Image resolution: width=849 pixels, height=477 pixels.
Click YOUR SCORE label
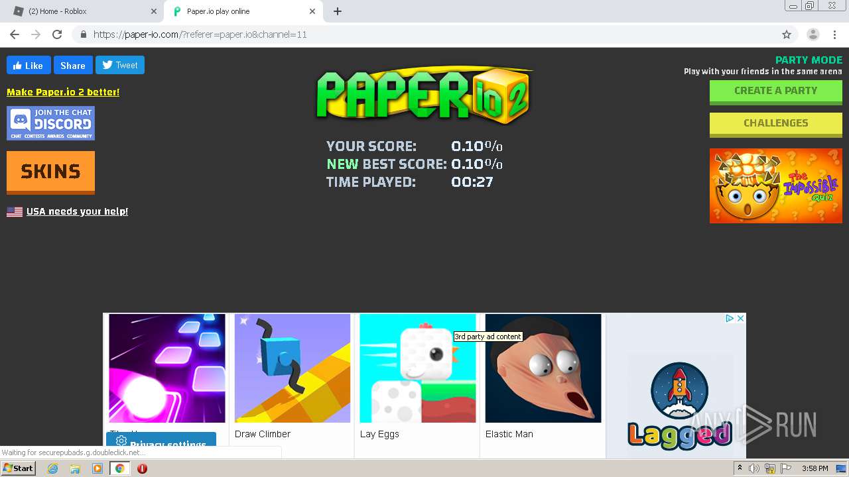[x=371, y=146]
